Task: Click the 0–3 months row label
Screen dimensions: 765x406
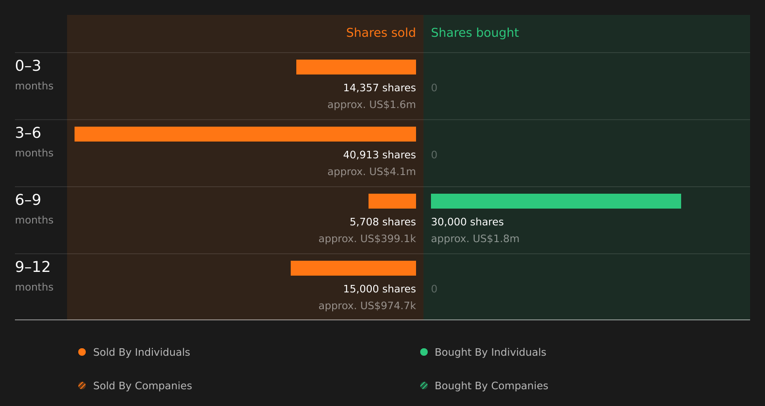Action: [x=34, y=75]
